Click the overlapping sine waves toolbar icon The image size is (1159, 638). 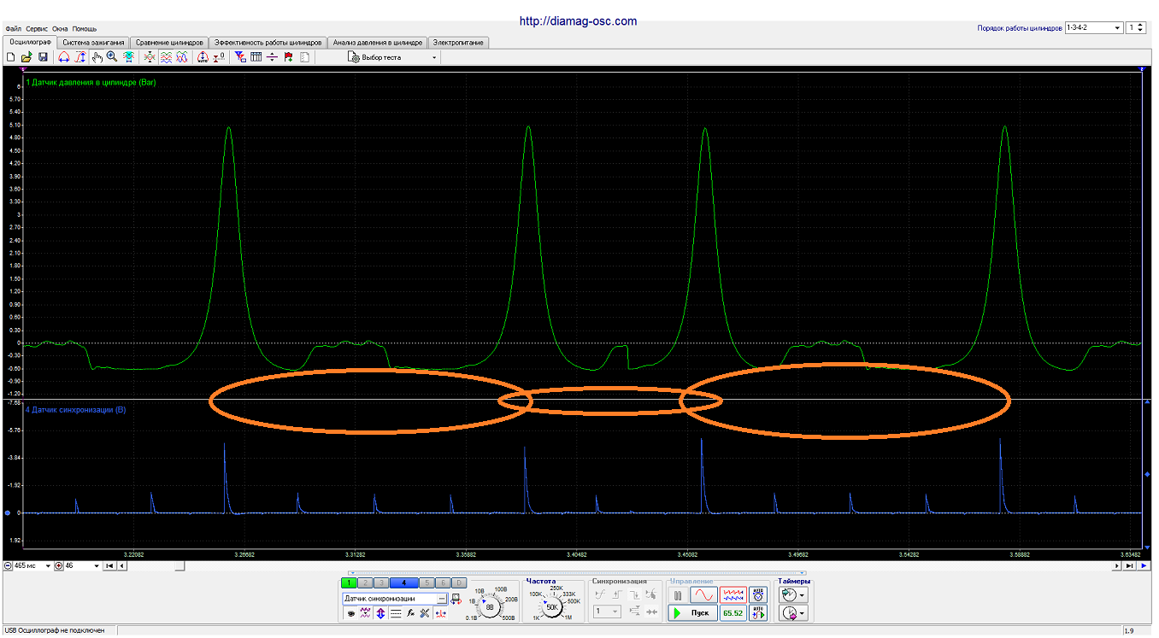click(x=182, y=57)
